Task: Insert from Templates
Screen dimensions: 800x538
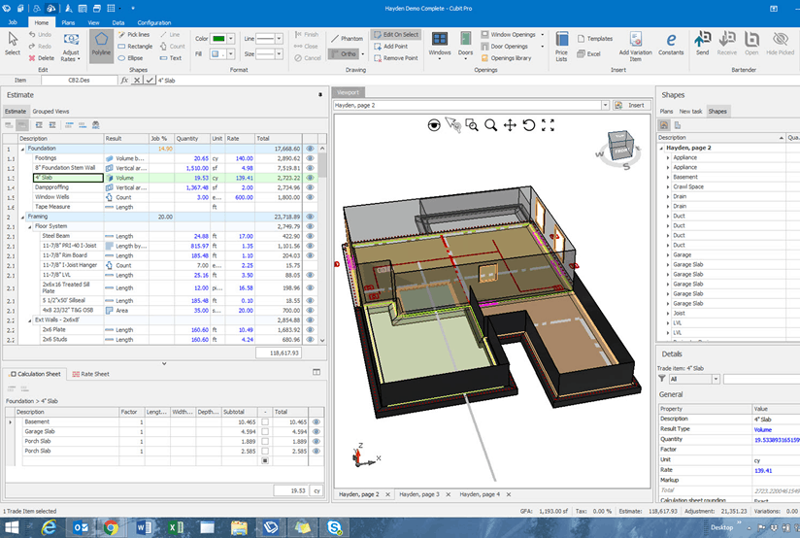Action: [595, 39]
